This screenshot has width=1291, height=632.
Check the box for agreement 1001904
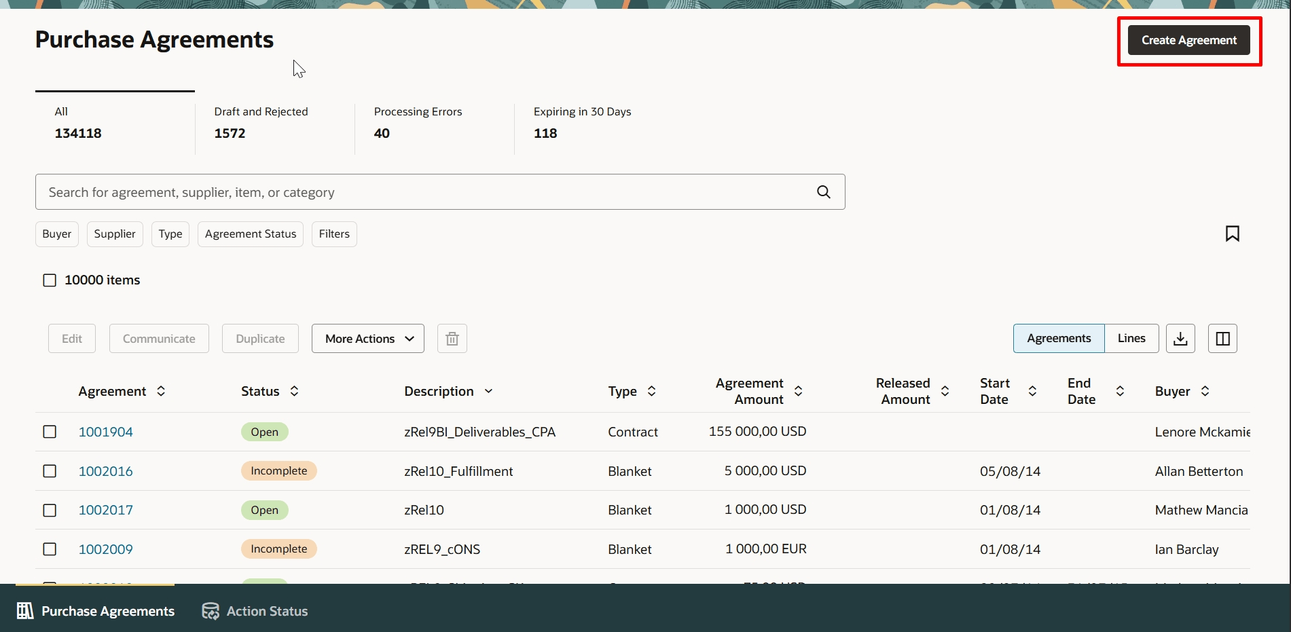tap(50, 432)
